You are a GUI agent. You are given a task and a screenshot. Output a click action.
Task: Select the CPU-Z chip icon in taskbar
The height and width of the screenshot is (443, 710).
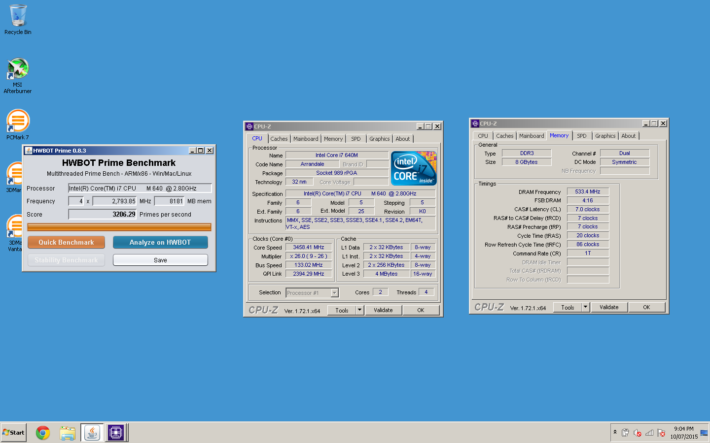coord(116,433)
